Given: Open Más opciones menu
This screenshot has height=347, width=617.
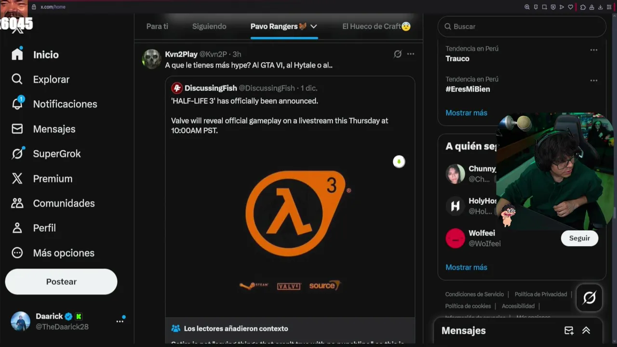Looking at the screenshot, I should [x=53, y=253].
